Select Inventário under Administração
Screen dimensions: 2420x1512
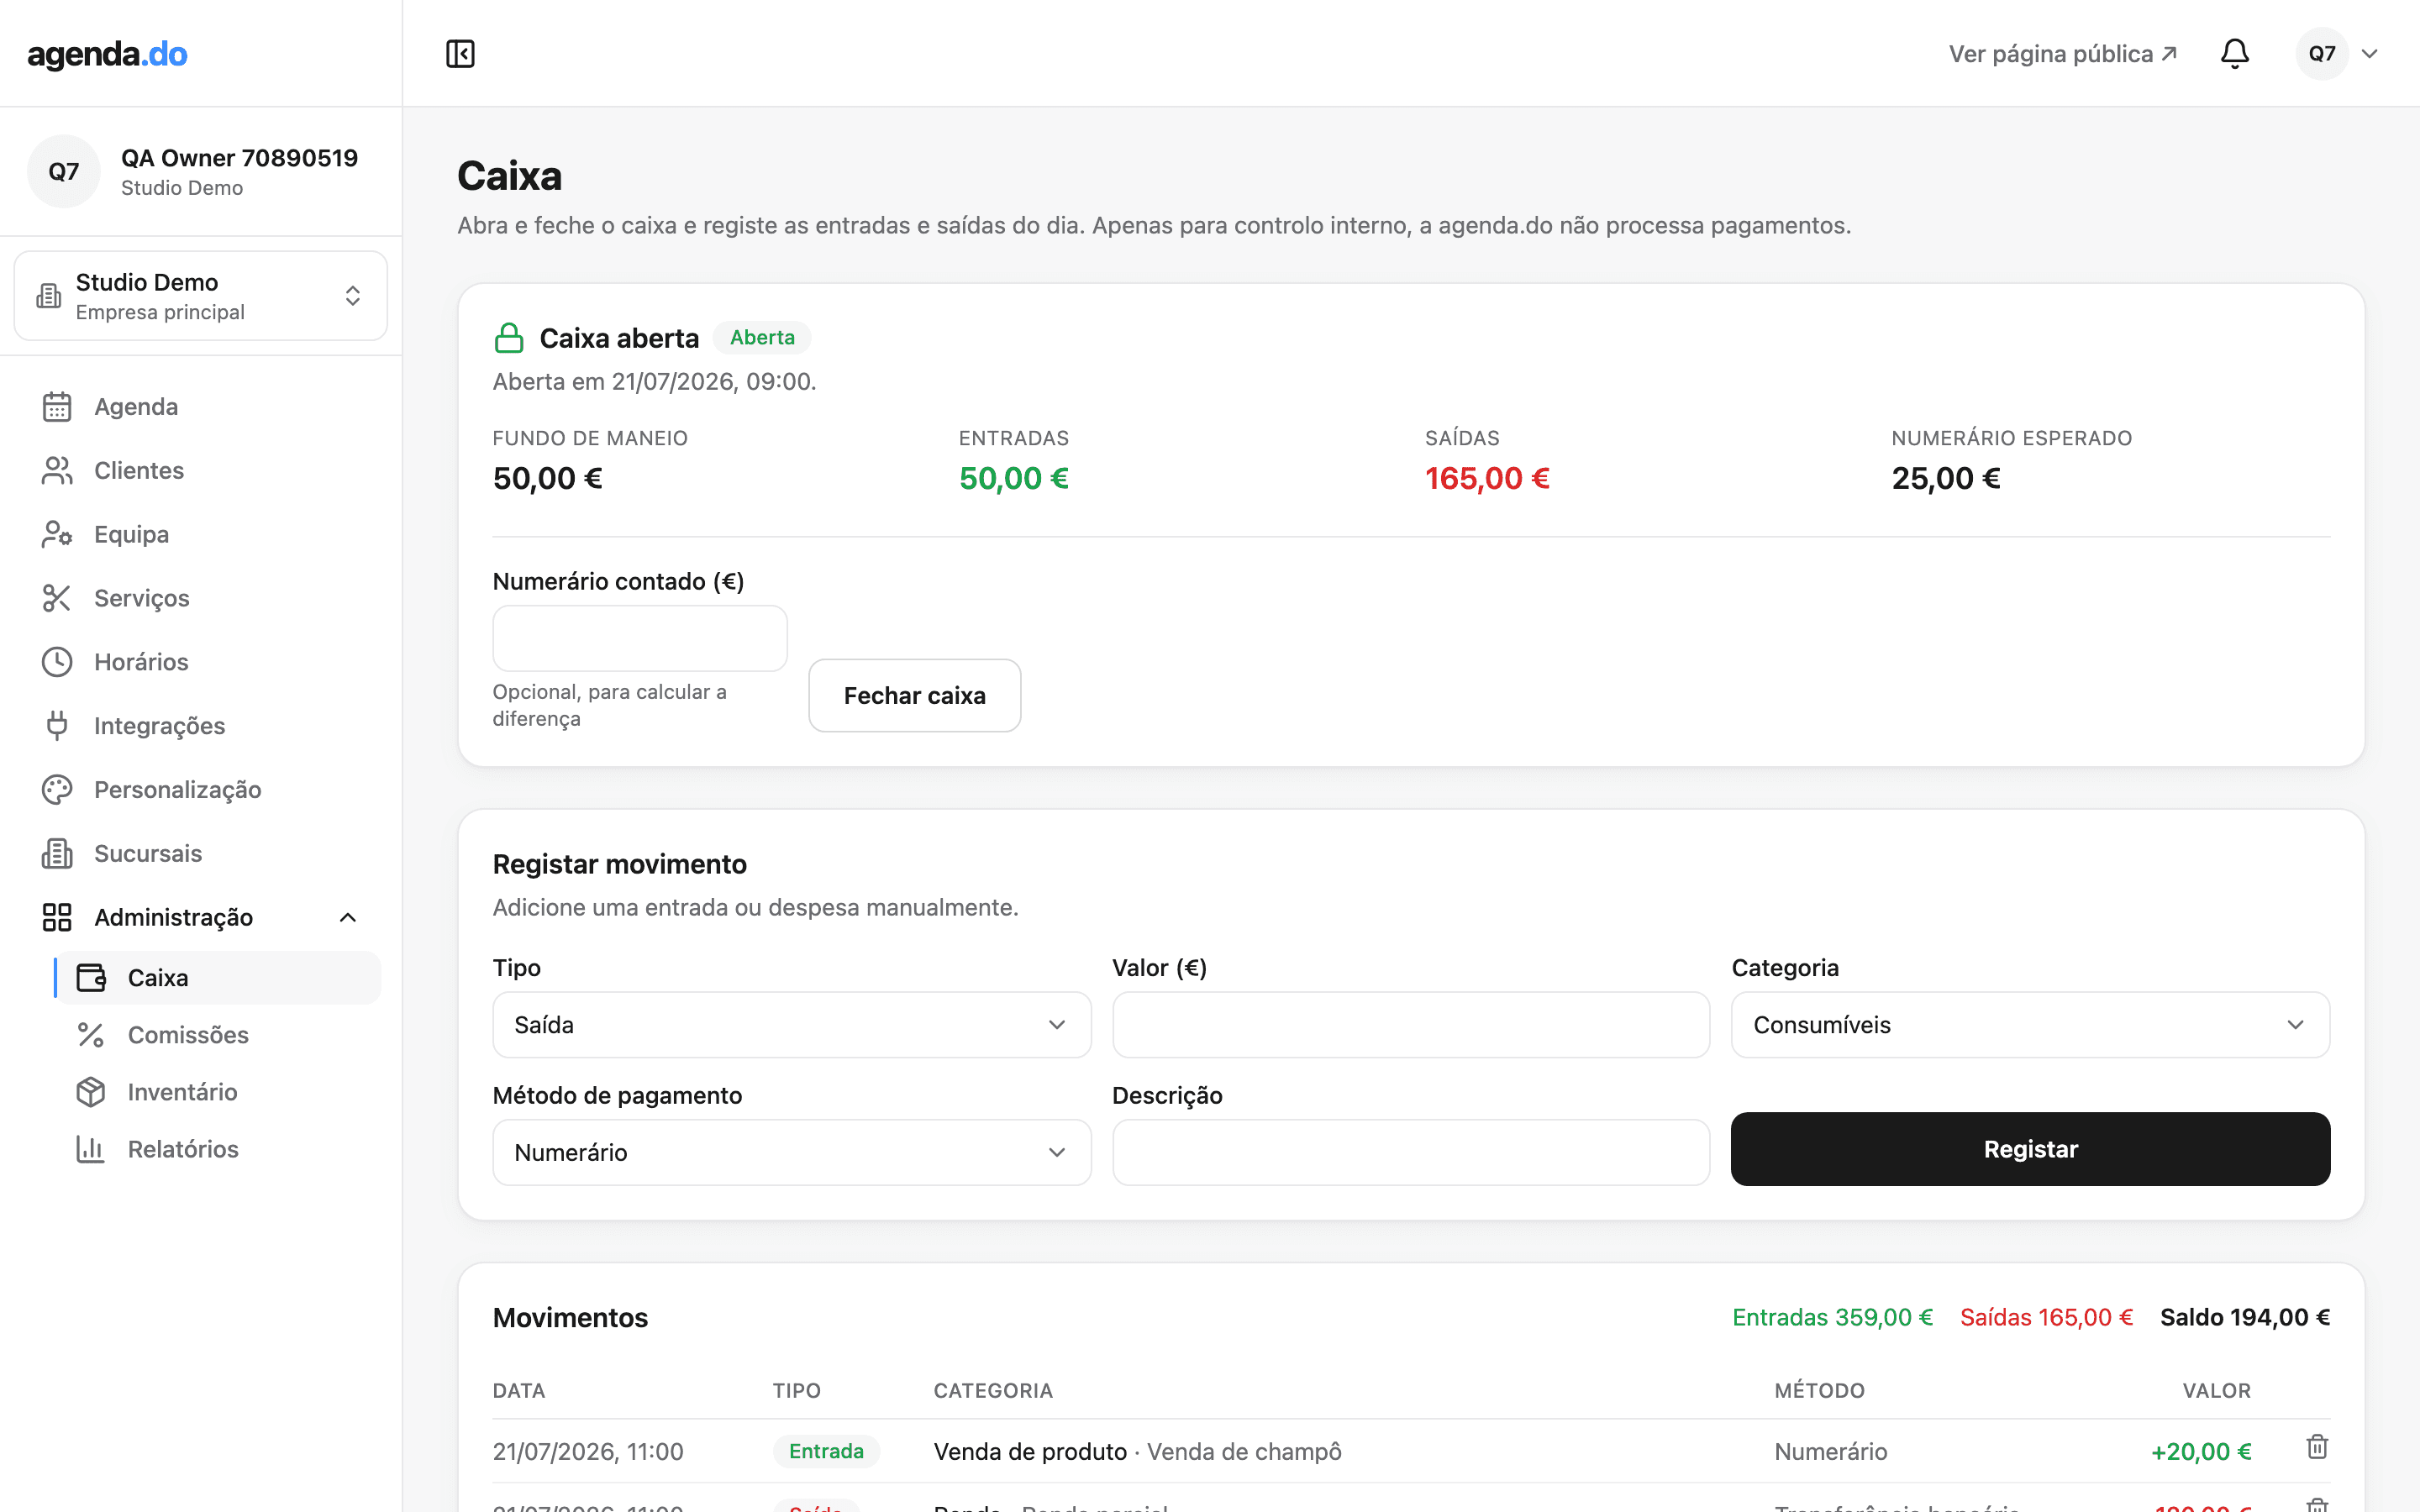click(x=183, y=1092)
